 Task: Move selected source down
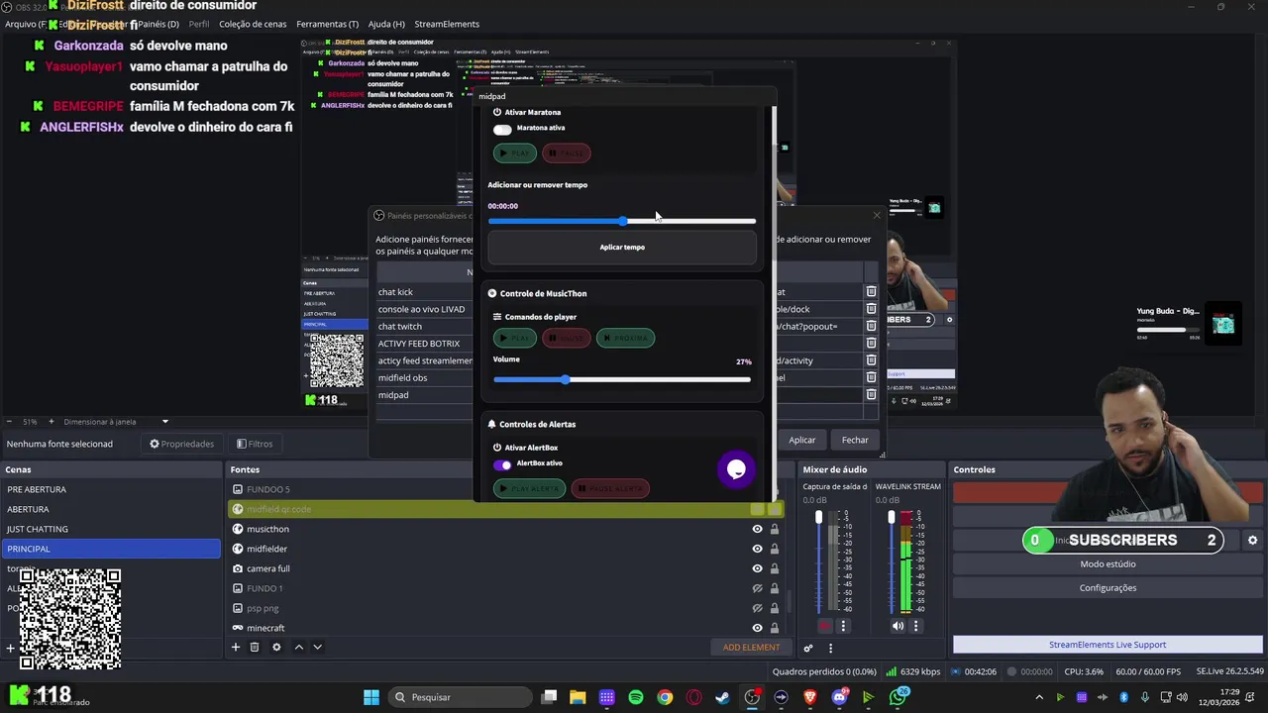317,647
